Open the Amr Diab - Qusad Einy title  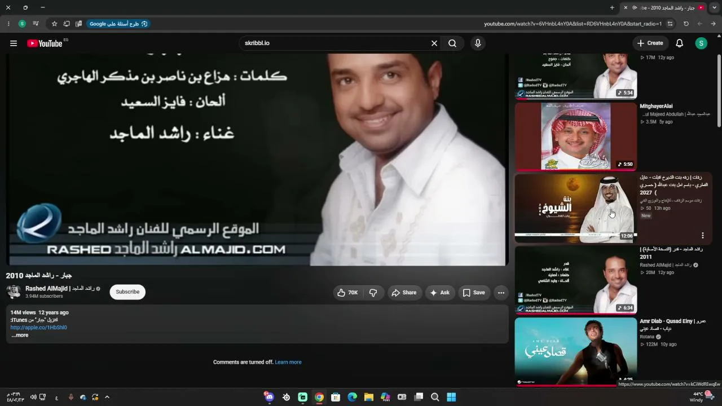(673, 324)
